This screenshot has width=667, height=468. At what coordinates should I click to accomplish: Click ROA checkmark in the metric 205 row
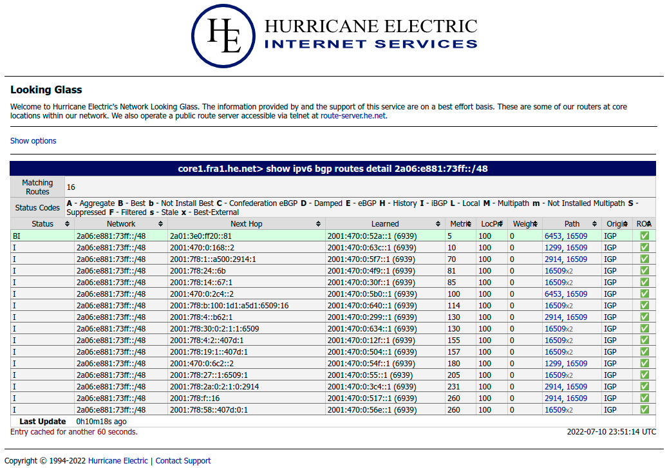644,375
